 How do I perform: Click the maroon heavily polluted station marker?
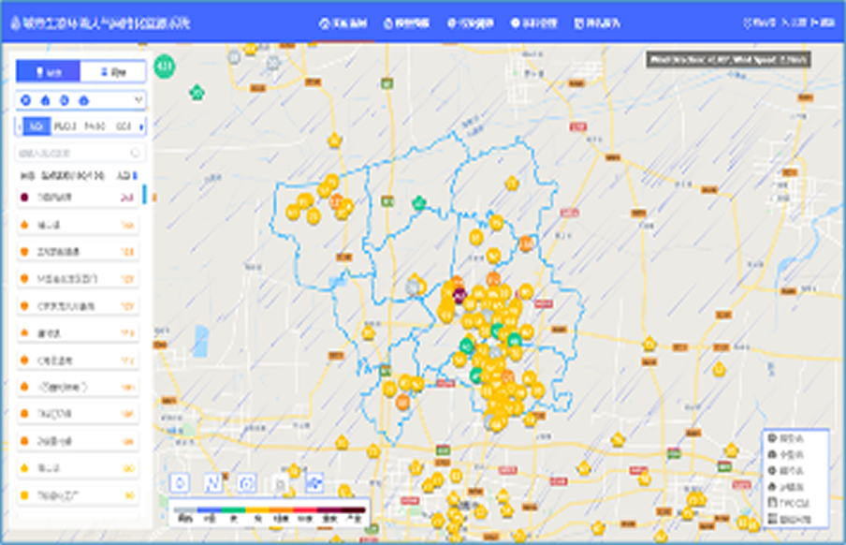[x=459, y=295]
